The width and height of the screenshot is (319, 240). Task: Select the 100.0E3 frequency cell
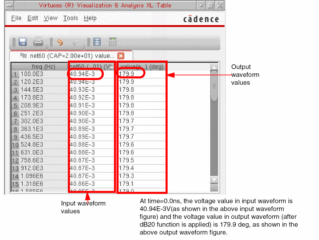[43, 74]
